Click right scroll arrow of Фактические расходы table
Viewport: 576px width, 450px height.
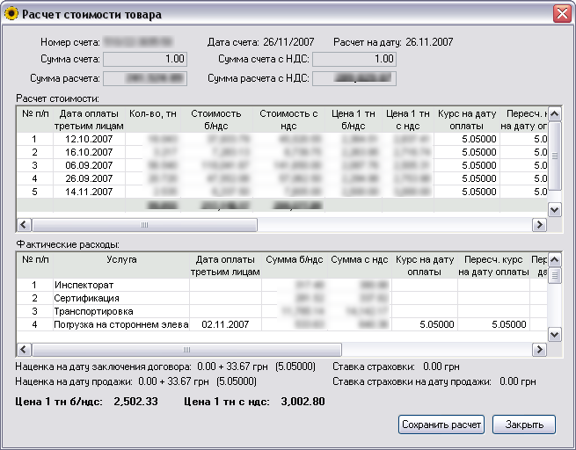click(x=539, y=349)
